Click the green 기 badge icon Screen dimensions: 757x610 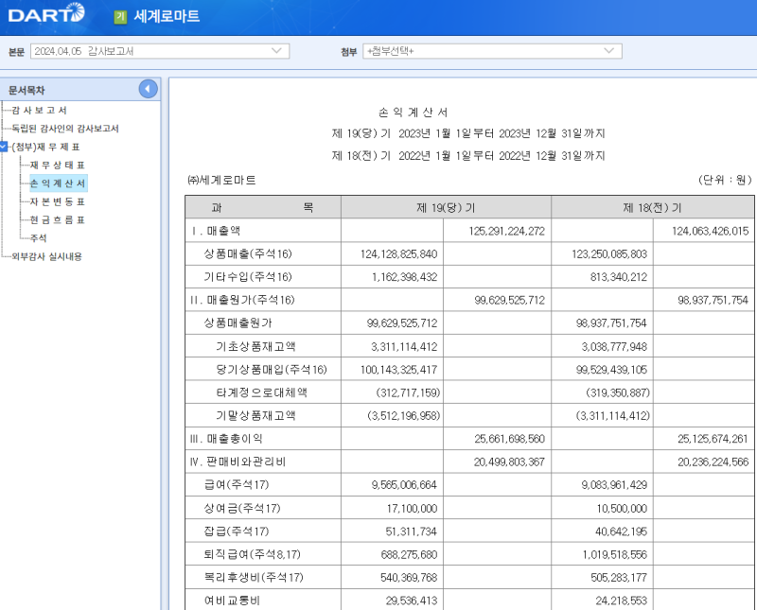[120, 17]
